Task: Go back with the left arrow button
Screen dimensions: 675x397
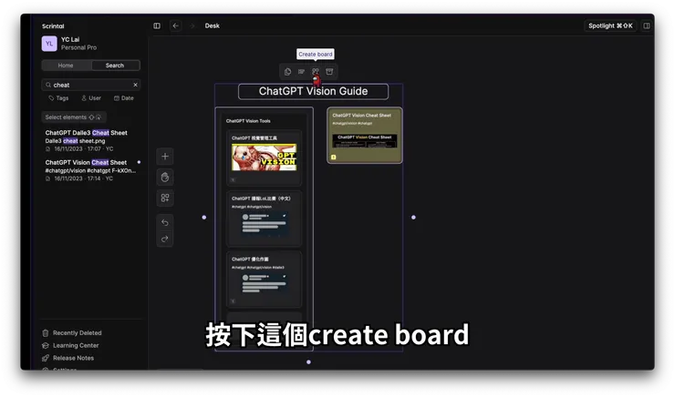Action: coord(176,25)
